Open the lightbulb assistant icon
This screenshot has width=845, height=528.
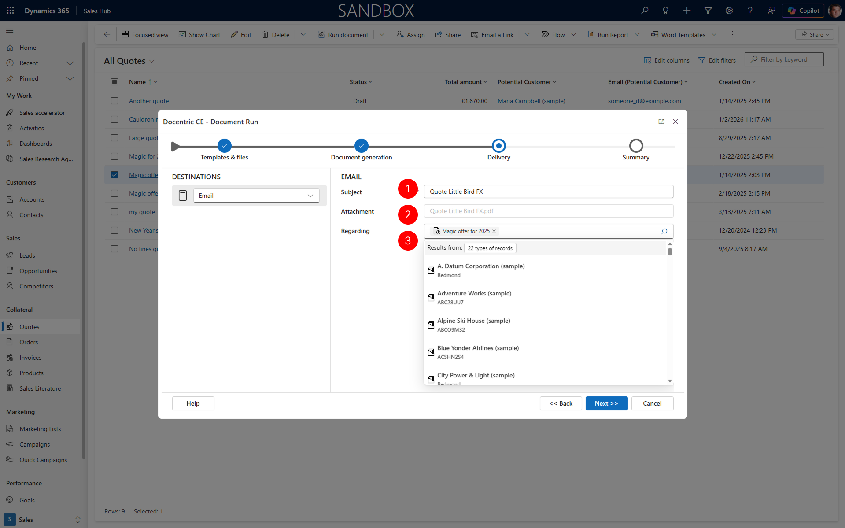[x=666, y=11]
